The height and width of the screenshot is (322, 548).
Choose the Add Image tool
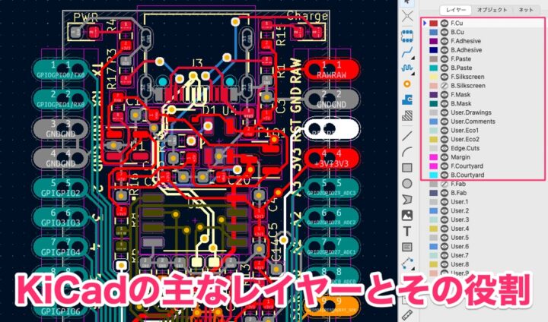point(407,215)
